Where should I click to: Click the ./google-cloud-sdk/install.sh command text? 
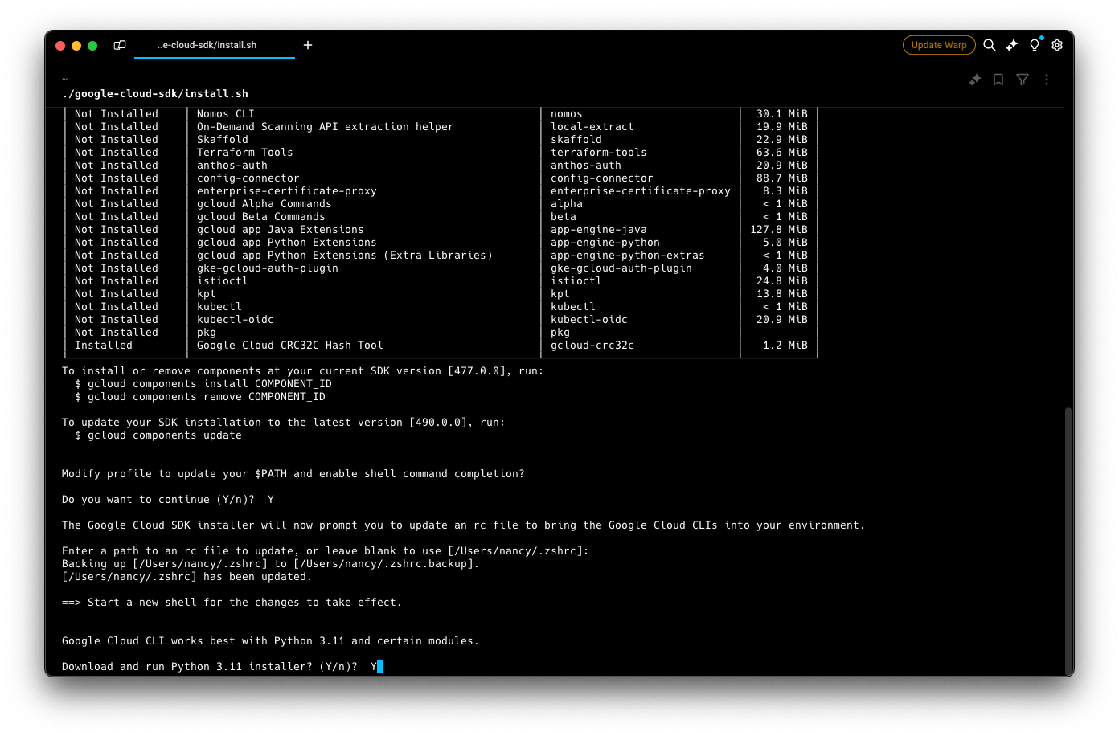(x=155, y=94)
